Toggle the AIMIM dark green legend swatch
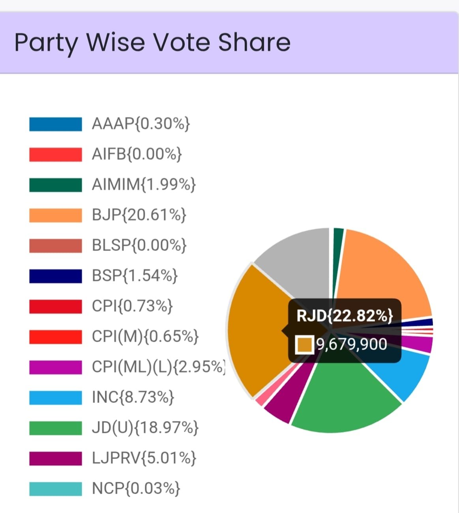This screenshot has height=513, width=459. click(x=56, y=185)
